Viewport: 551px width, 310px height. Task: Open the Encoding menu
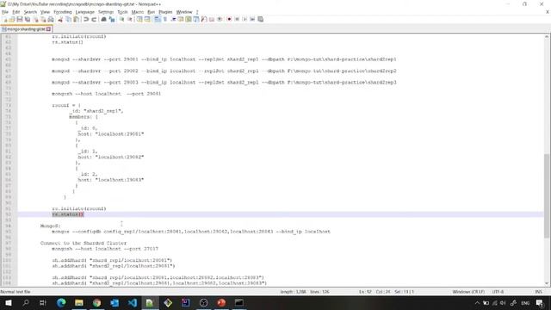(x=63, y=12)
